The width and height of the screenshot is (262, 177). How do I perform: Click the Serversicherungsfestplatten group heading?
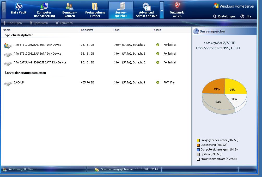tap(25, 73)
